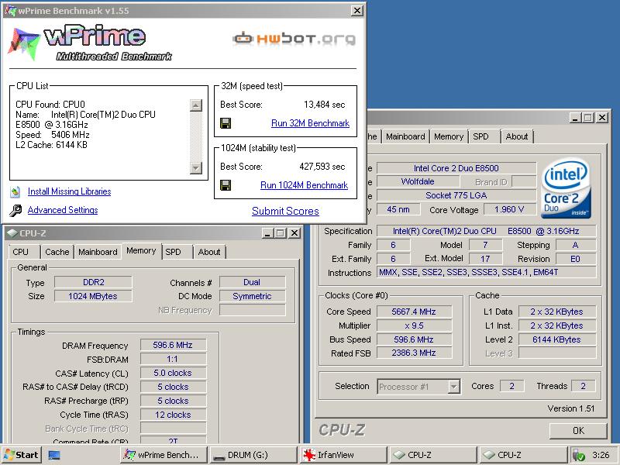This screenshot has width=620, height=465.
Task: Close the wPrime Benchmark window
Action: 357,11
